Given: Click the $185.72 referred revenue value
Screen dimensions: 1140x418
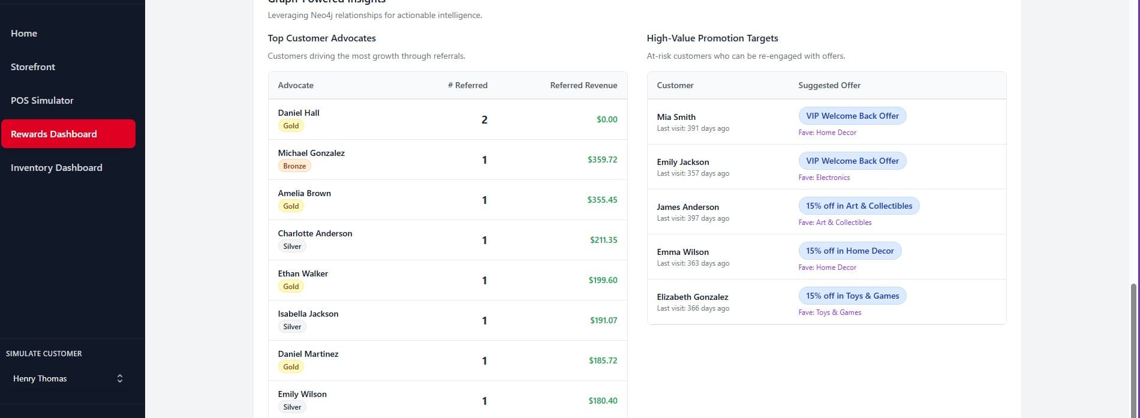Looking at the screenshot, I should [603, 360].
